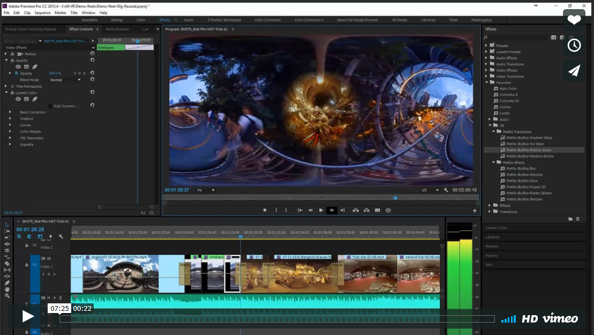Toggle V1 track targeting
This screenshot has height=335, width=594.
(x=35, y=265)
